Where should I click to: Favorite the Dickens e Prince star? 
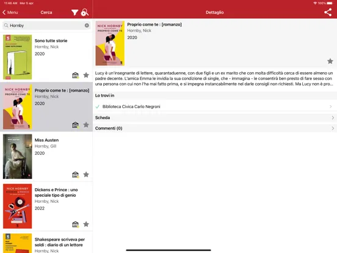(86, 224)
